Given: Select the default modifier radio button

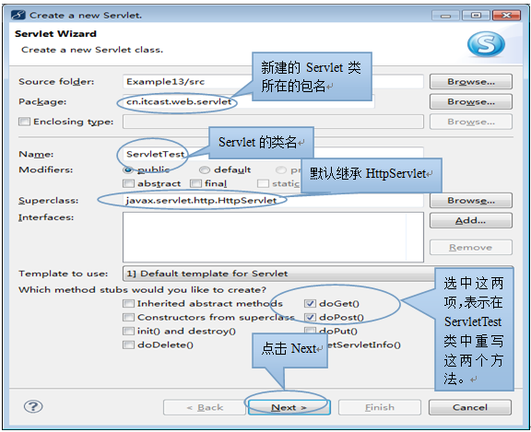Looking at the screenshot, I should coord(205,169).
